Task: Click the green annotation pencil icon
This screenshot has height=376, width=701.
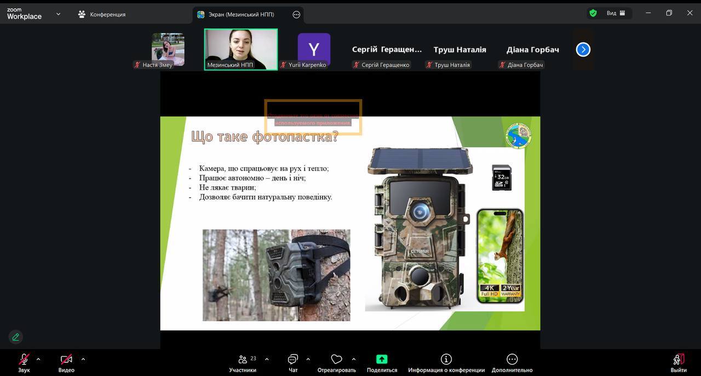Action: tap(15, 337)
